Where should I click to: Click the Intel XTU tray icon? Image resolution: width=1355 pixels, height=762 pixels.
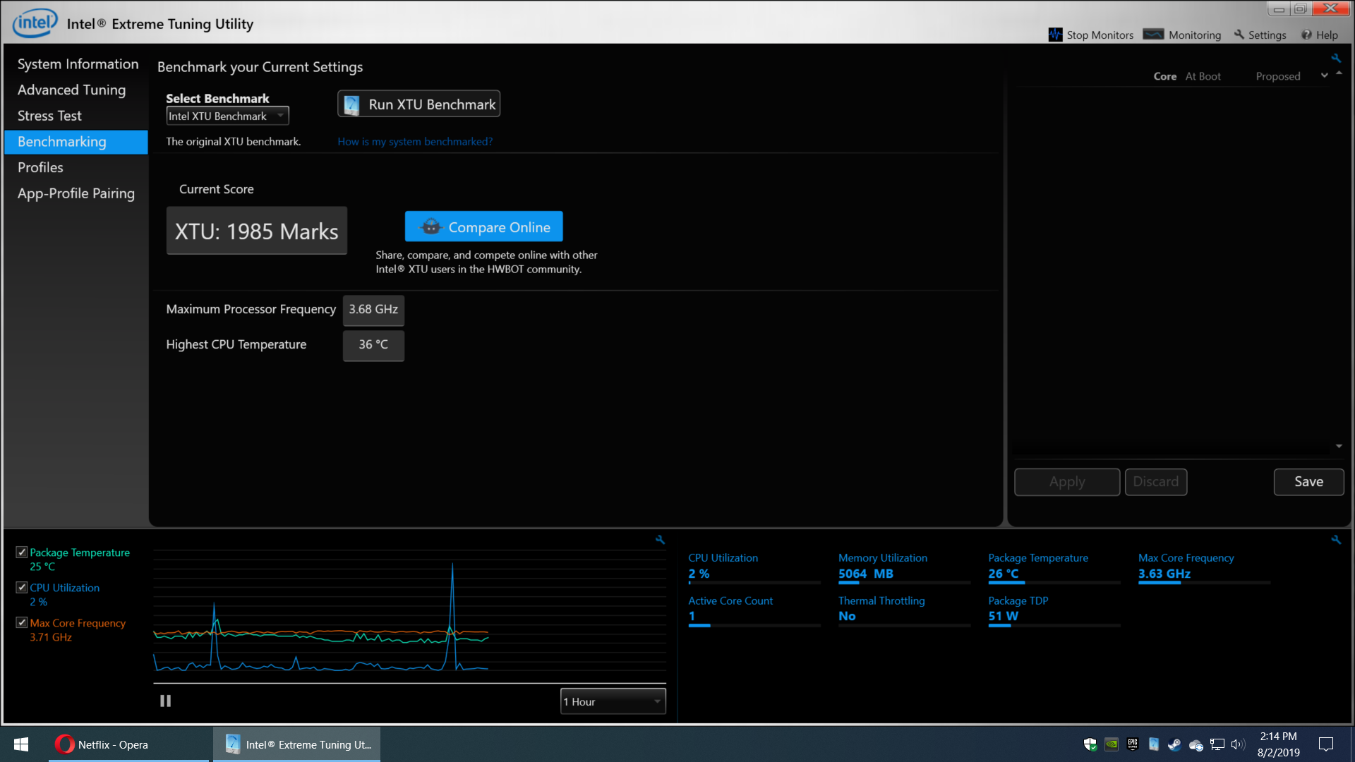(x=1154, y=744)
